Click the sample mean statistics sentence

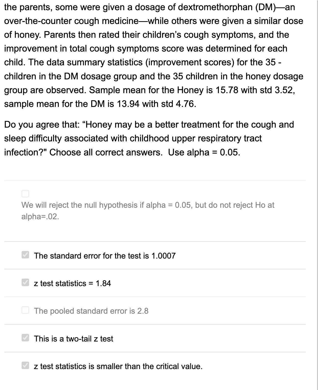coord(153,96)
